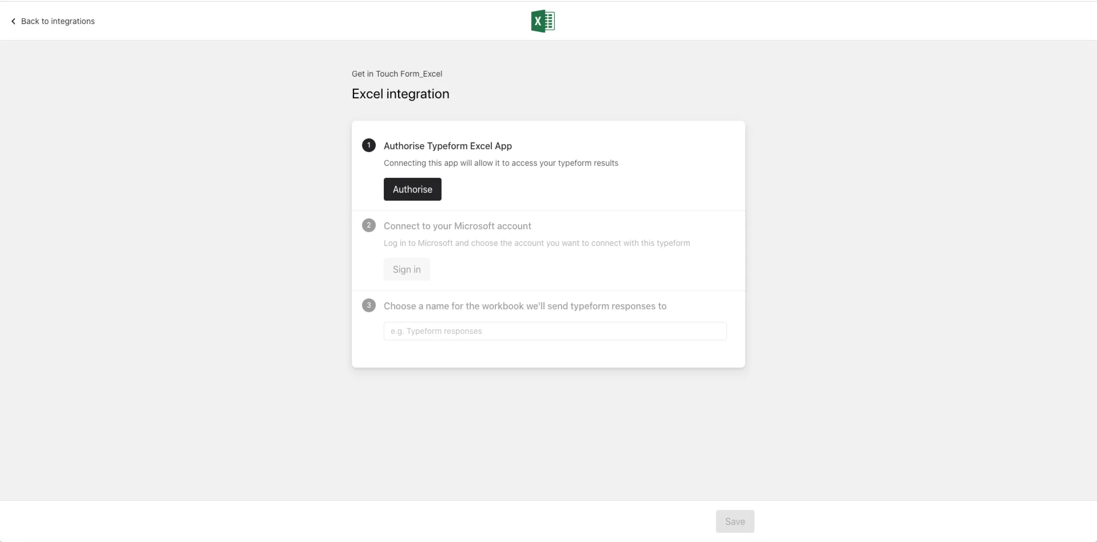Click the 'Excel integration' heading
This screenshot has height=542, width=1097.
pos(400,94)
